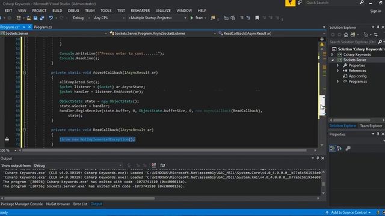This screenshot has width=385, height=216.
Task: Switch to the inactive Program.cs tab
Action: tap(43, 27)
